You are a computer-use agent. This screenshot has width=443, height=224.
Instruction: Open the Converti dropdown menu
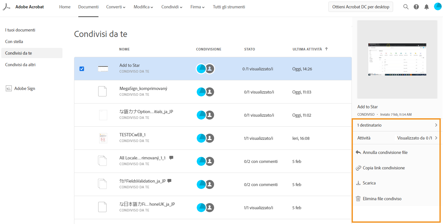pos(116,7)
